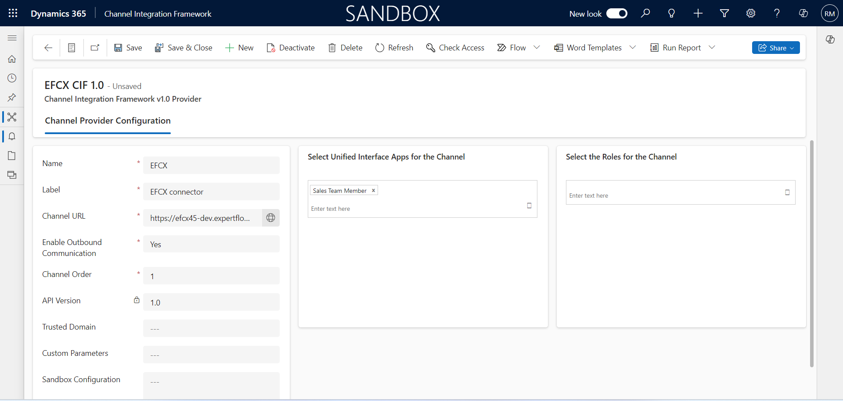
Task: Open the settings gear icon
Action: coord(751,13)
